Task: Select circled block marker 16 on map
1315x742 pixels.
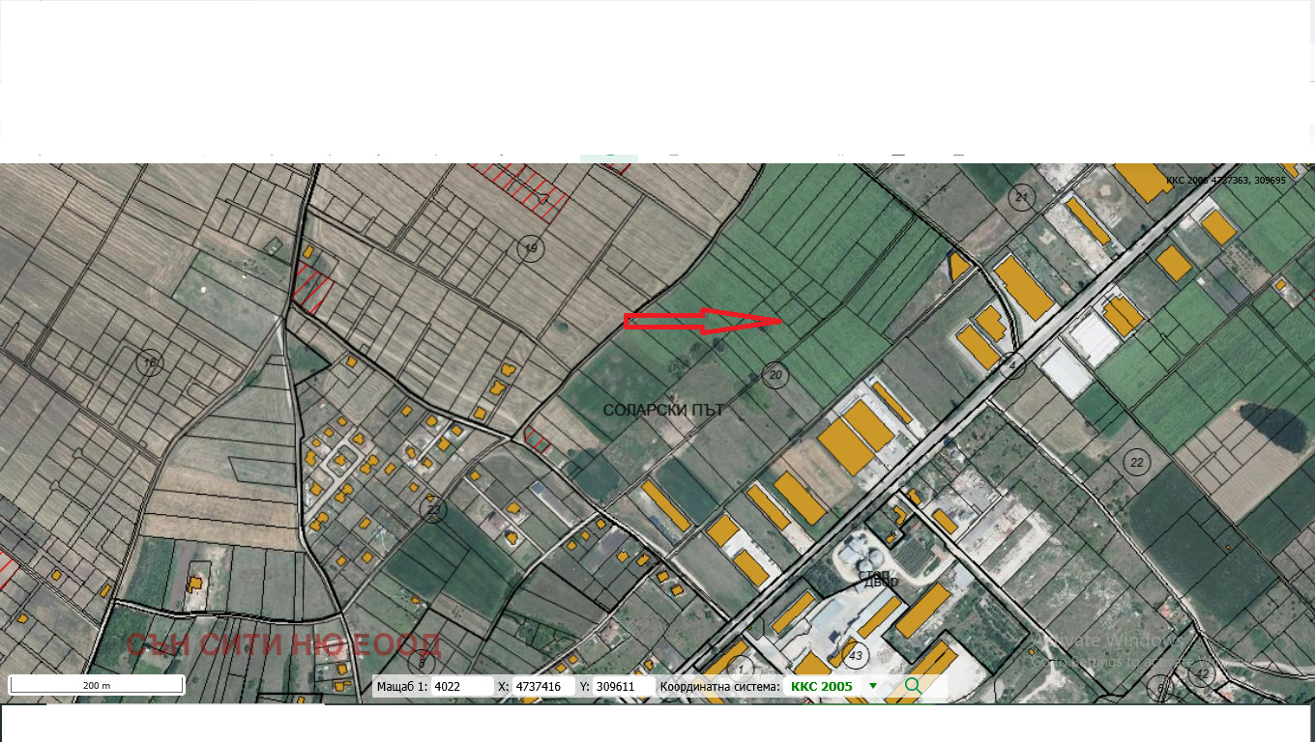Action: pyautogui.click(x=149, y=363)
